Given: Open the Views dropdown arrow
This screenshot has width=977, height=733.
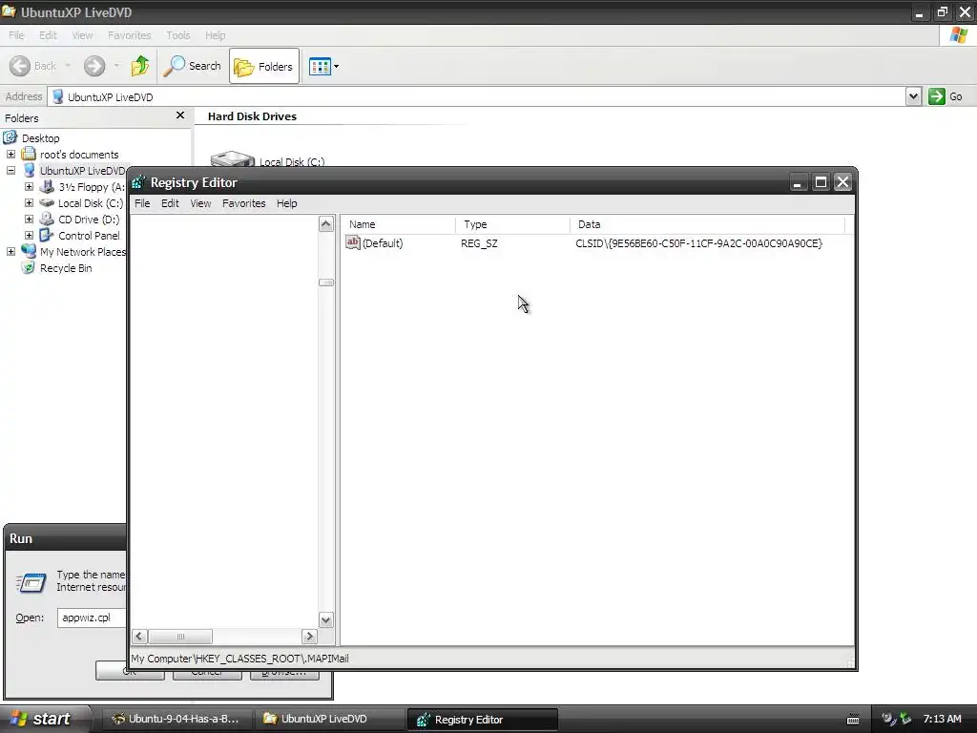Looking at the screenshot, I should 337,66.
